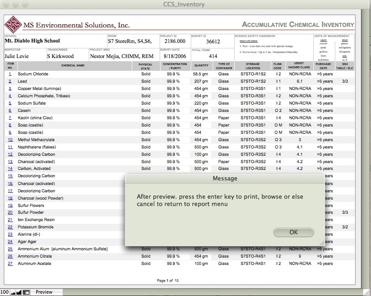Viewport: 371px width, 296px height.
Task: Click the transcriber name S Kirkwood
Action: click(60, 56)
